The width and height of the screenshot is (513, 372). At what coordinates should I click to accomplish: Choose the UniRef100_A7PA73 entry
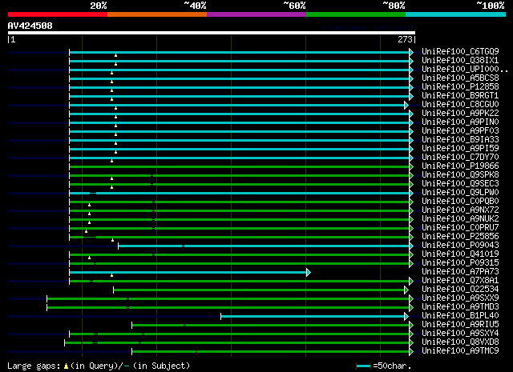(x=460, y=272)
